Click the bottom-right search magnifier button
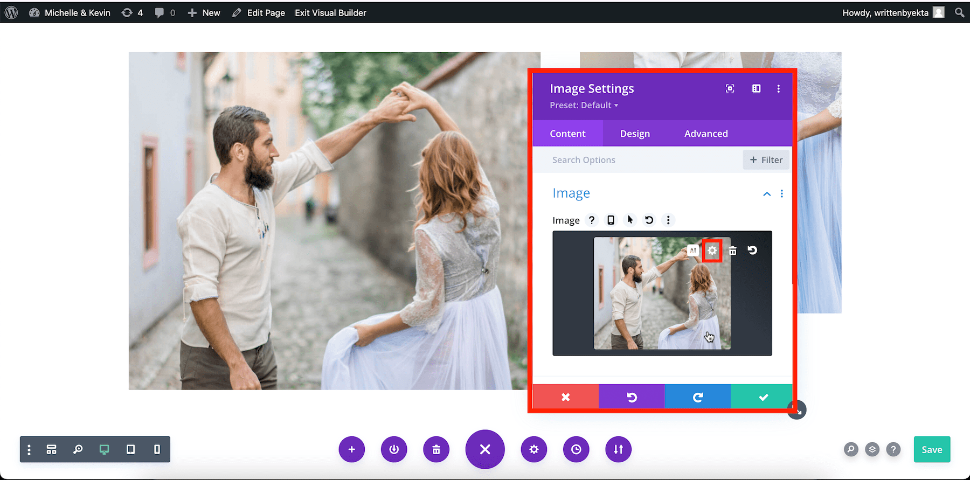The height and width of the screenshot is (480, 970). point(851,449)
